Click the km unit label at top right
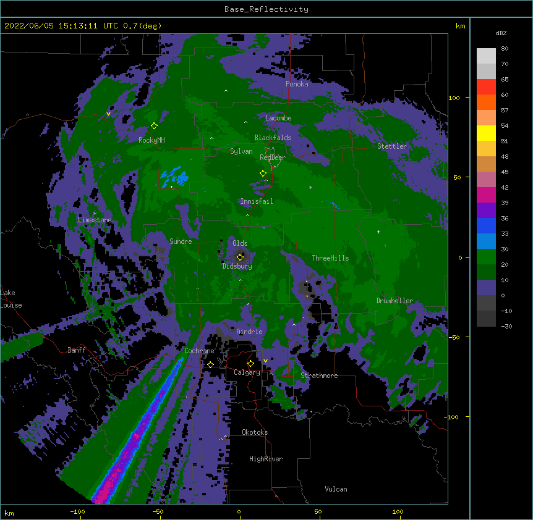The height and width of the screenshot is (520, 533). click(x=460, y=26)
